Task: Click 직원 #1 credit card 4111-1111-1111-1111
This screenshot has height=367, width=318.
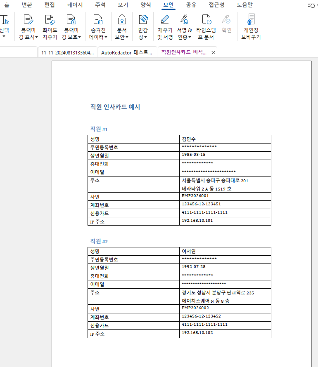Action: coord(204,212)
